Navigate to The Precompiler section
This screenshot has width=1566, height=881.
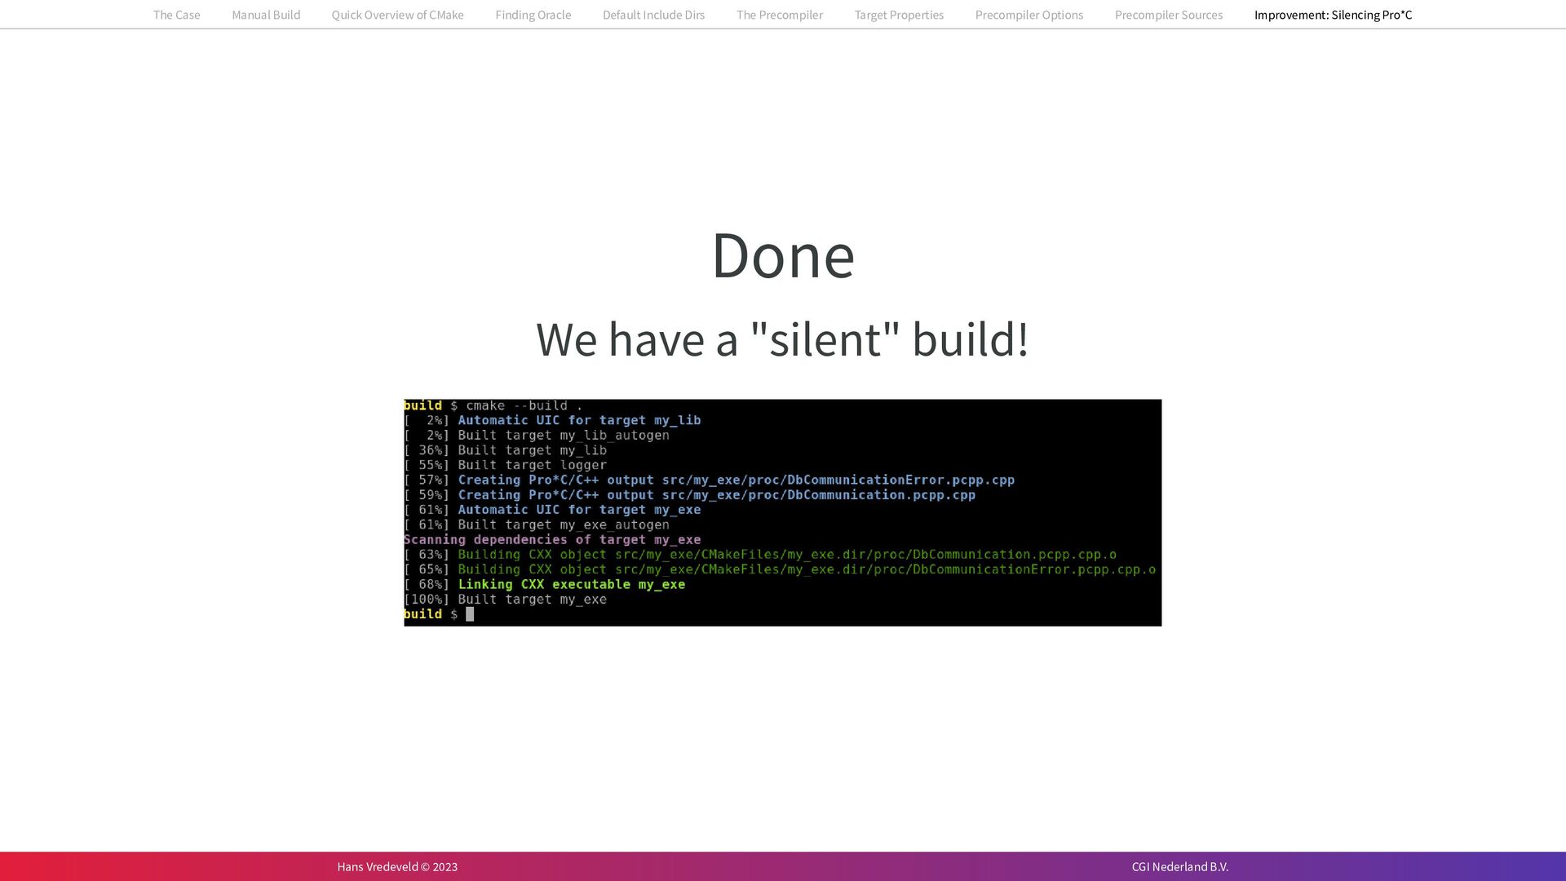click(x=779, y=15)
